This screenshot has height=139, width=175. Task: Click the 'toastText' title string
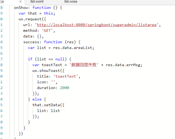click(65, 76)
